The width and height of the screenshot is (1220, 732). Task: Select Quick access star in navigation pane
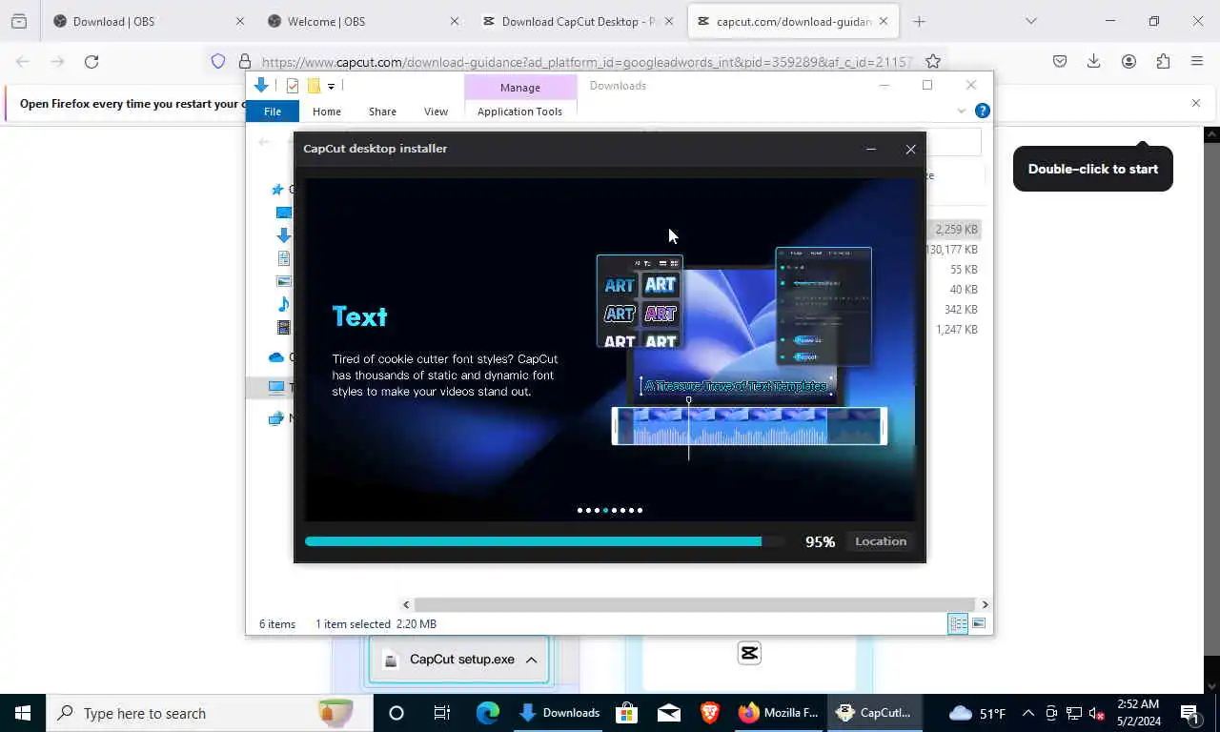pos(277,190)
